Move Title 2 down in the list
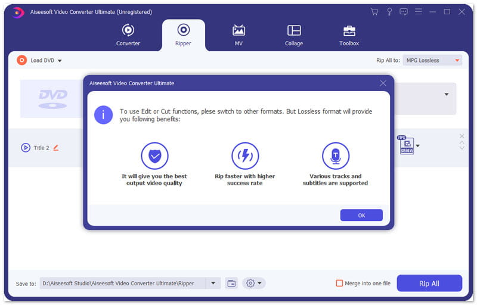This screenshot has width=477, height=305. pyautogui.click(x=461, y=148)
